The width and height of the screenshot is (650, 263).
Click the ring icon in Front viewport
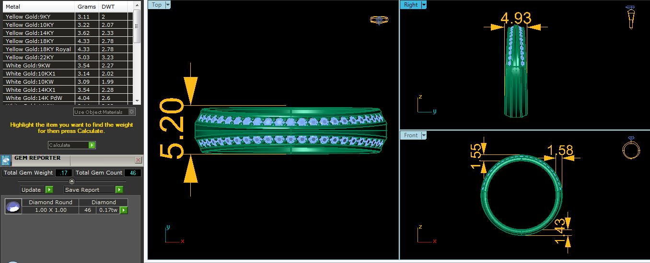[x=631, y=149]
